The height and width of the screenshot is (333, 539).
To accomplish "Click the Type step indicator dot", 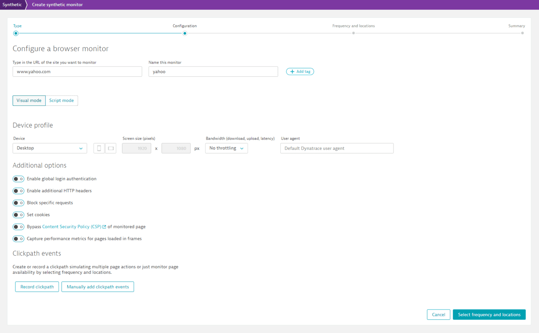I will (x=16, y=33).
